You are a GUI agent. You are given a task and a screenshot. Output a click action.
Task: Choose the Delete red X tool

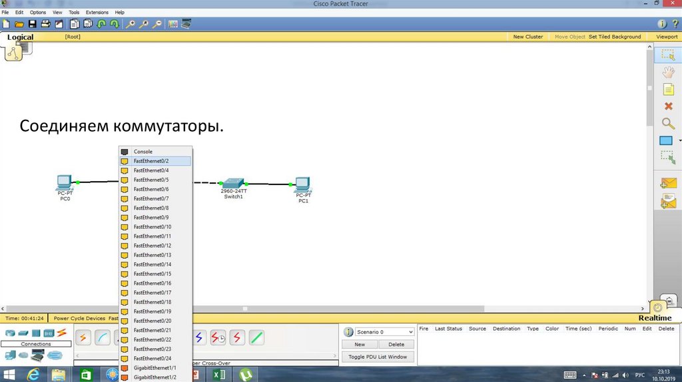click(x=669, y=106)
